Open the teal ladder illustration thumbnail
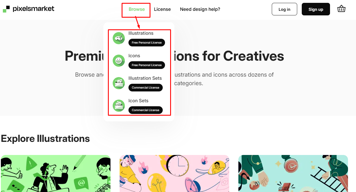Image resolution: width=356 pixels, height=192 pixels. 293,173
